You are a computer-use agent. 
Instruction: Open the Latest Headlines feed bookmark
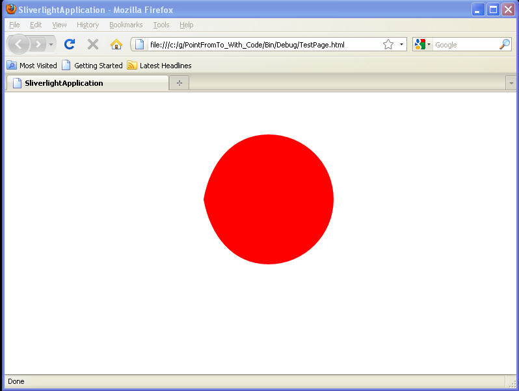click(x=159, y=66)
